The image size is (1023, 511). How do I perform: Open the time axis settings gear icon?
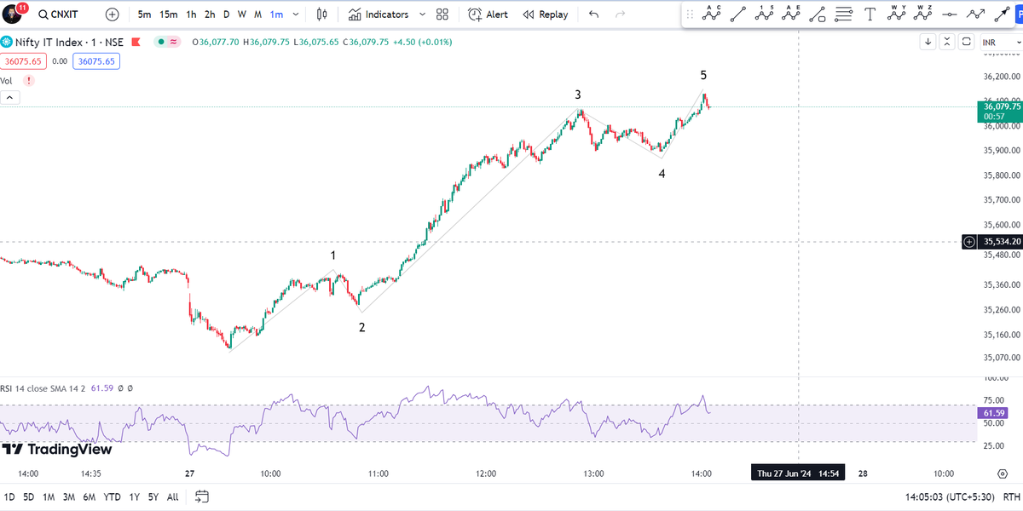(1003, 474)
